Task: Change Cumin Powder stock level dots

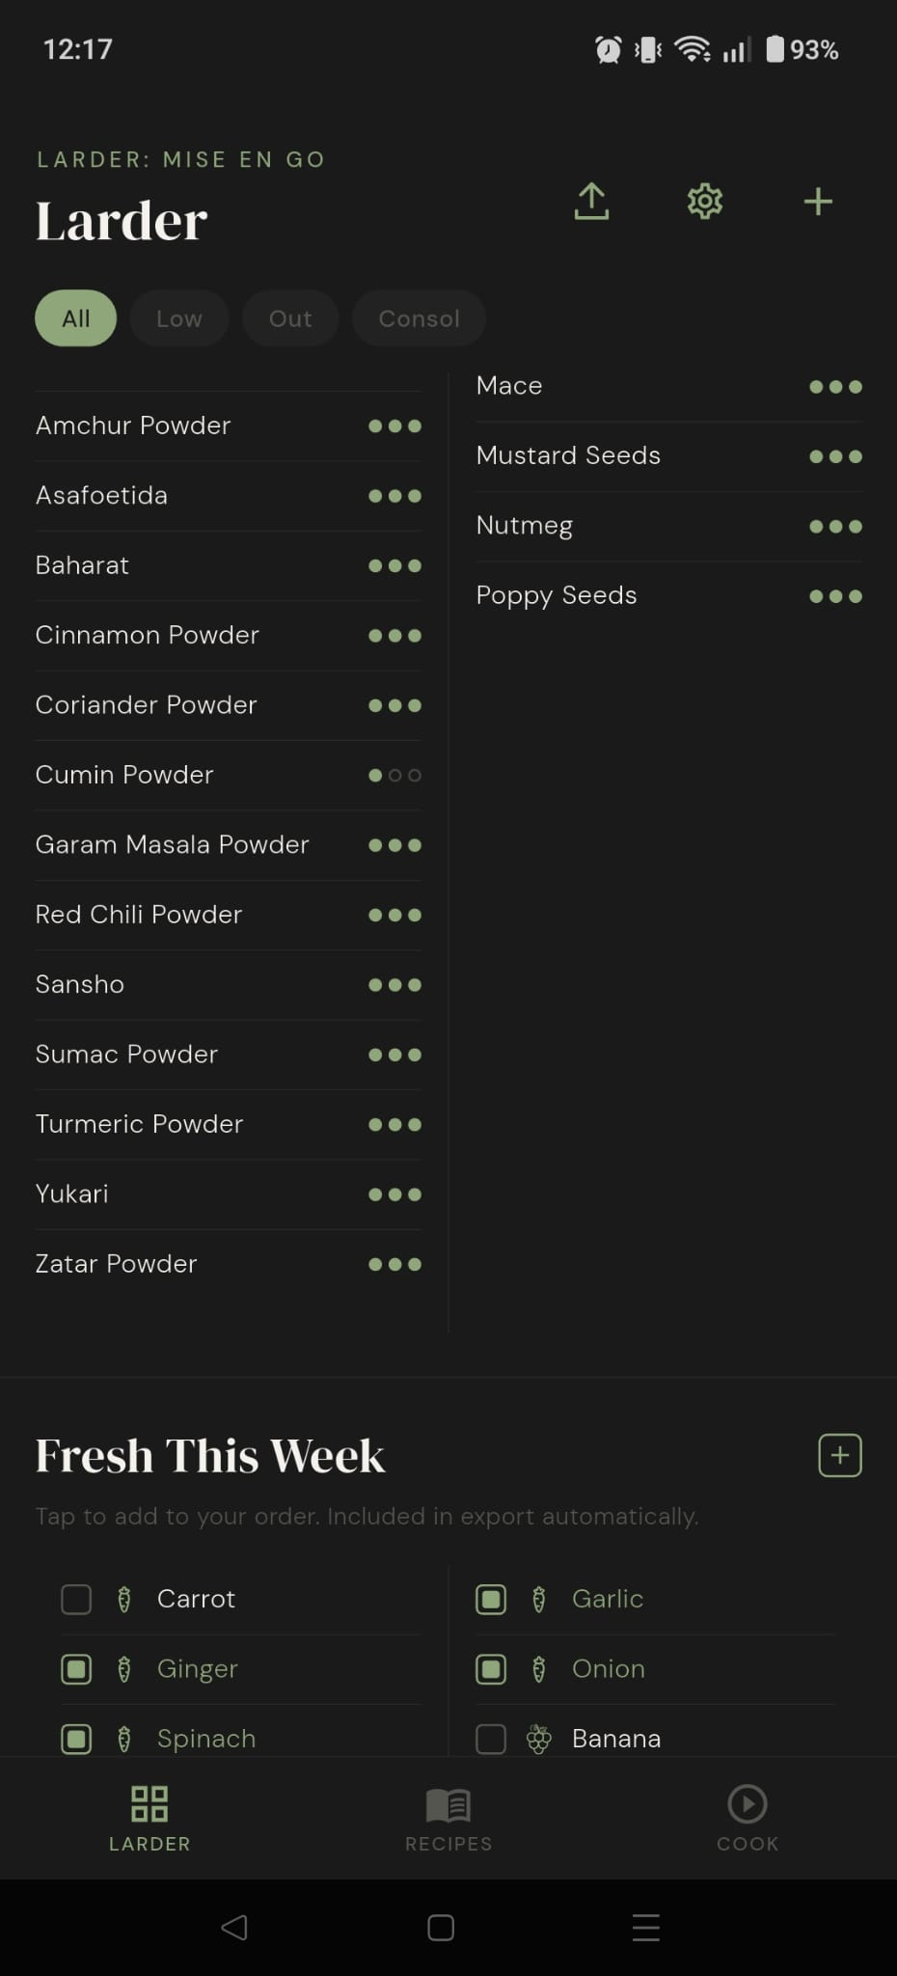Action: coord(394,775)
